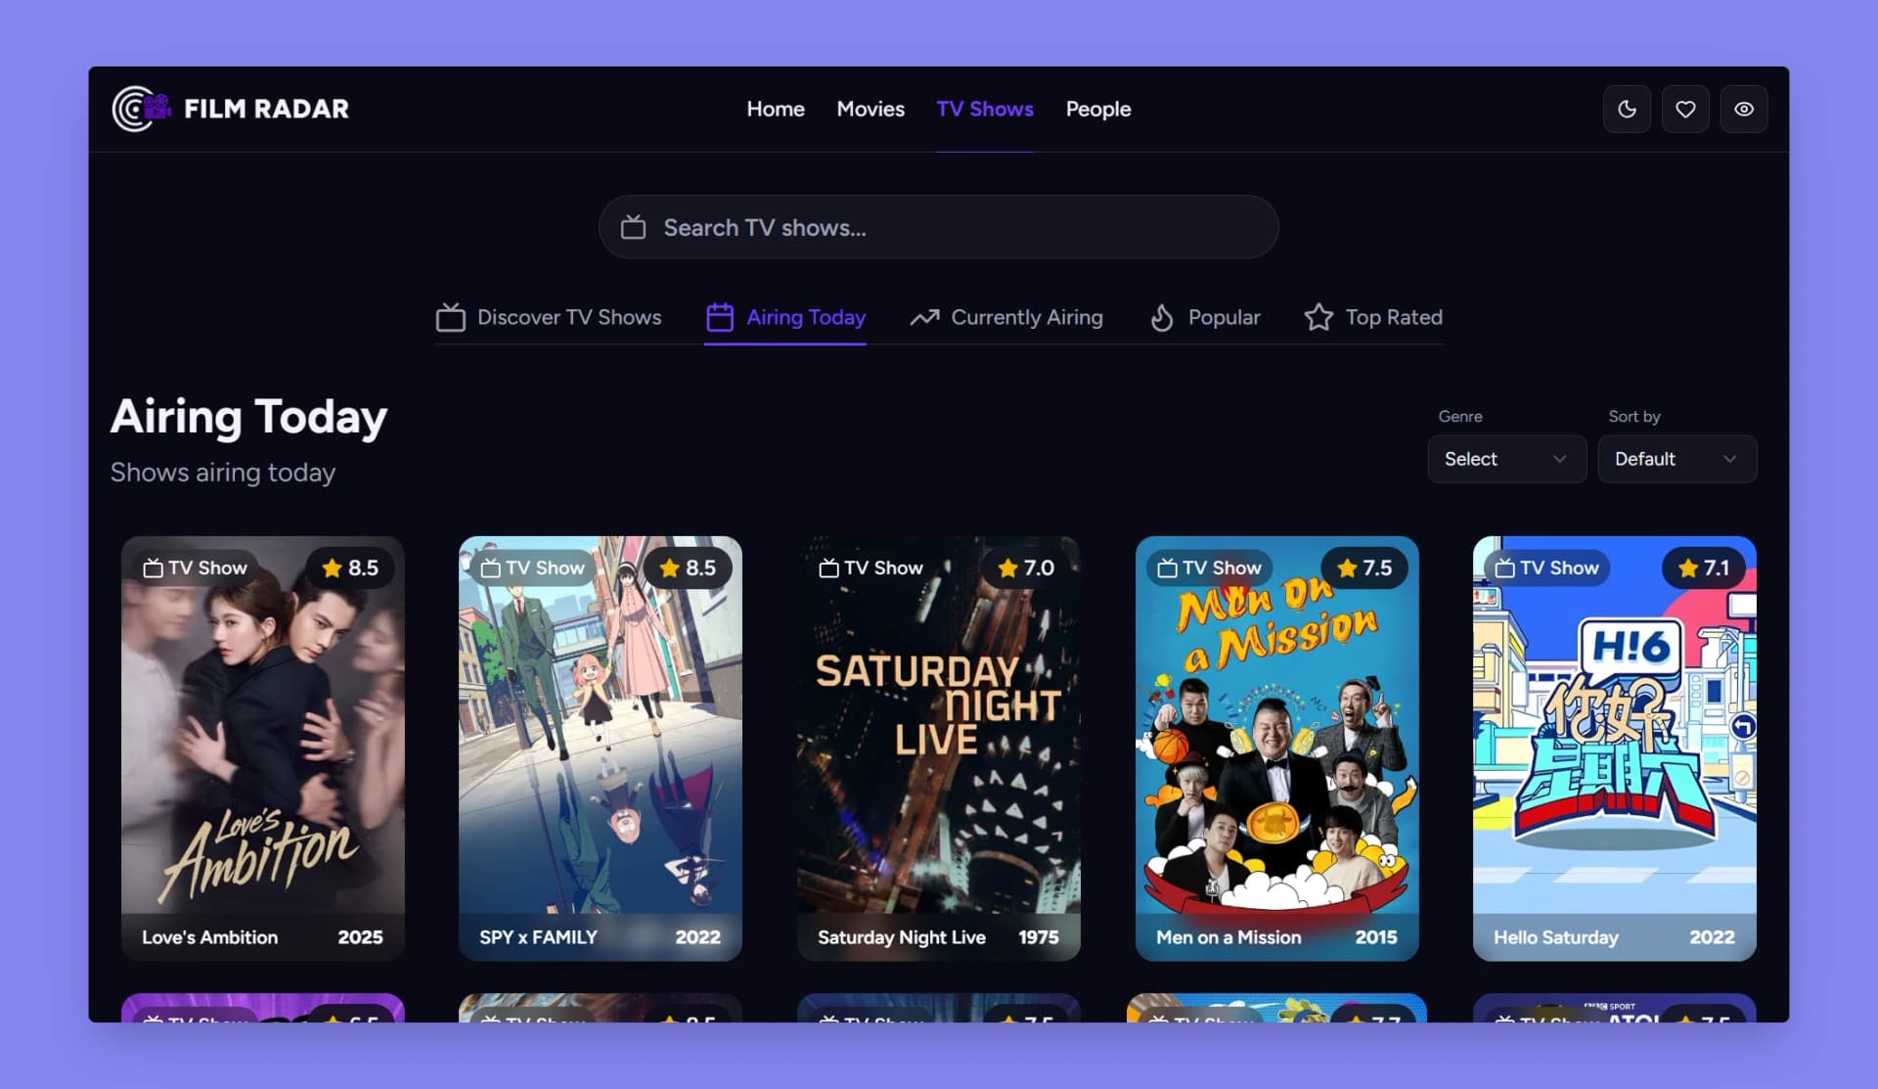Click the trending arrow icon near Currently Airing
The height and width of the screenshot is (1089, 1878).
click(923, 317)
